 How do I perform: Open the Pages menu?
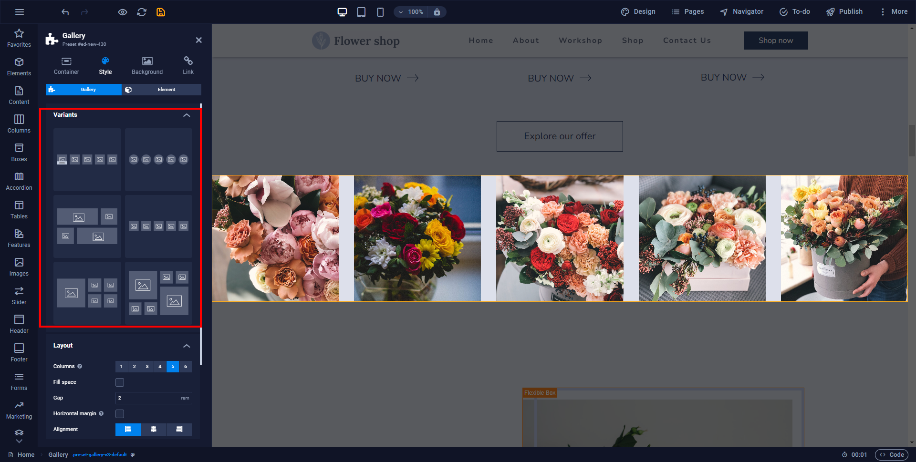click(x=687, y=12)
